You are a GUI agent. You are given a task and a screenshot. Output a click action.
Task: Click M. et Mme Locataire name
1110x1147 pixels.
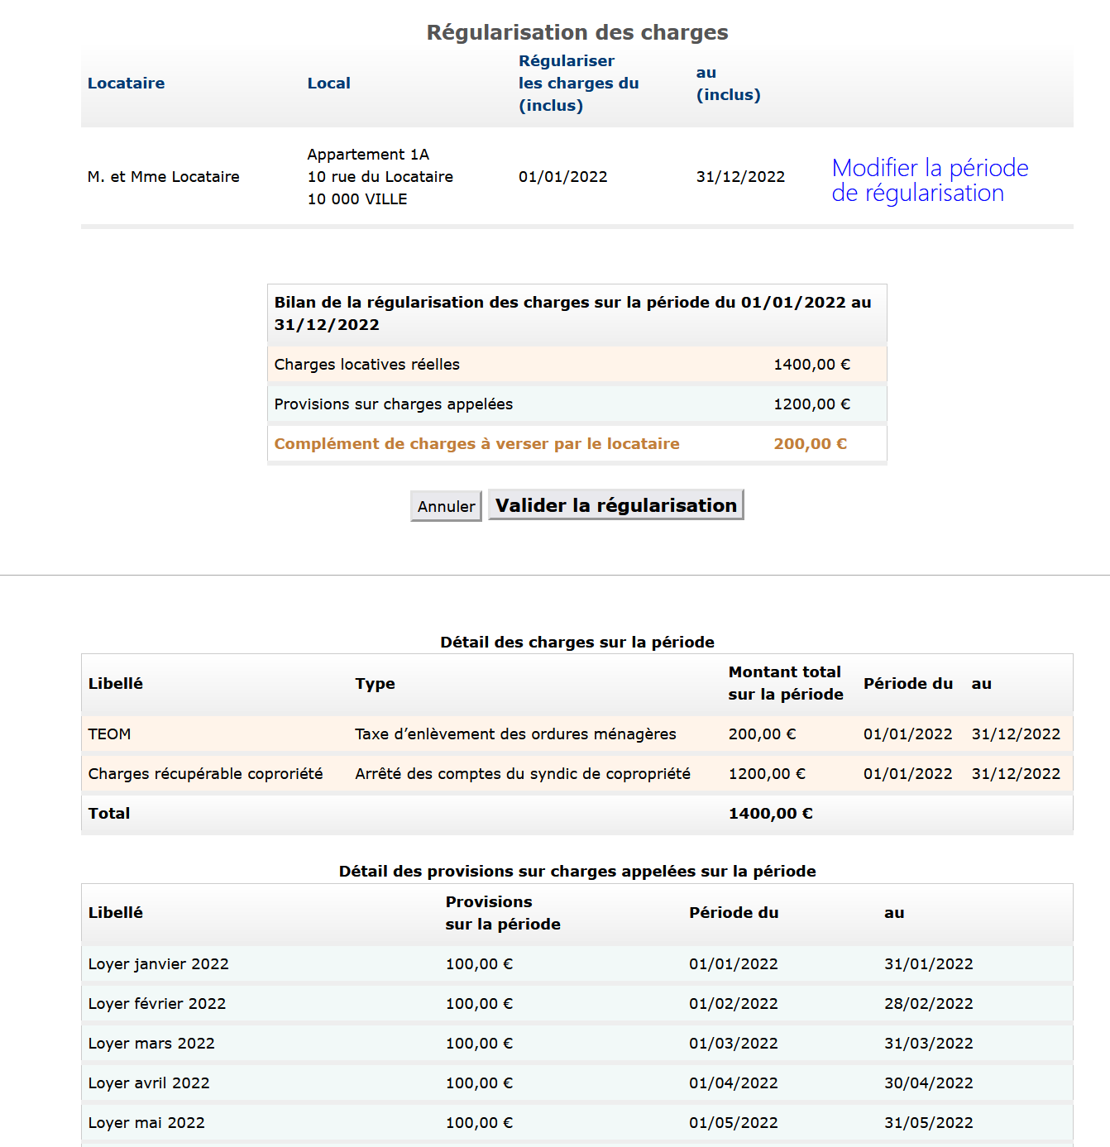[164, 177]
